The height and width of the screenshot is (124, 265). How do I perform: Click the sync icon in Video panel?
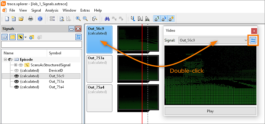[252, 40]
